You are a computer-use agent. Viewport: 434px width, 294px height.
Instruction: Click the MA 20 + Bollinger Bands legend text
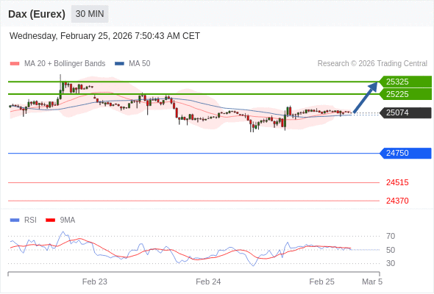65,64
